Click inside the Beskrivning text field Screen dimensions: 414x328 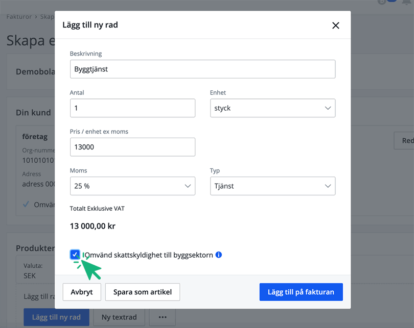[202, 69]
